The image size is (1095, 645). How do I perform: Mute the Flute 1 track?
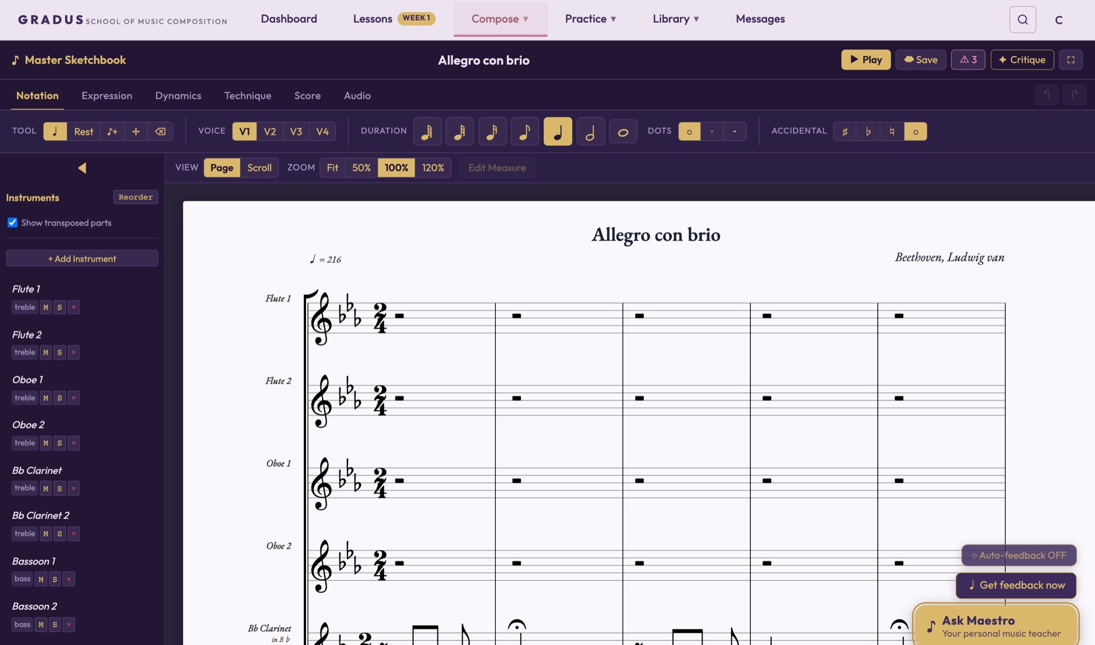click(x=46, y=307)
